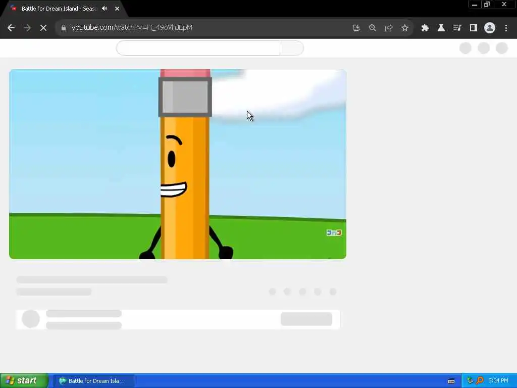The image size is (517, 388).
Task: Mute the tab via the speaker icon
Action: 105,9
